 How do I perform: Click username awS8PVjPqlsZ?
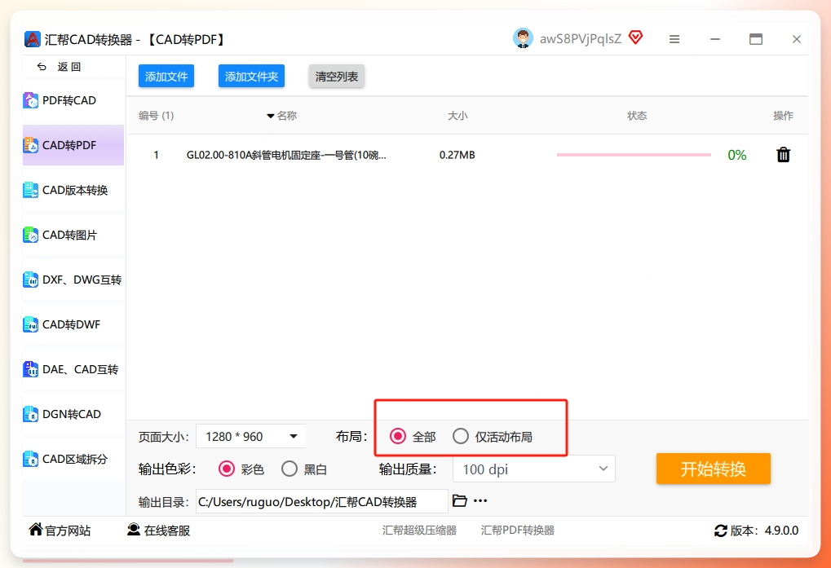(581, 38)
